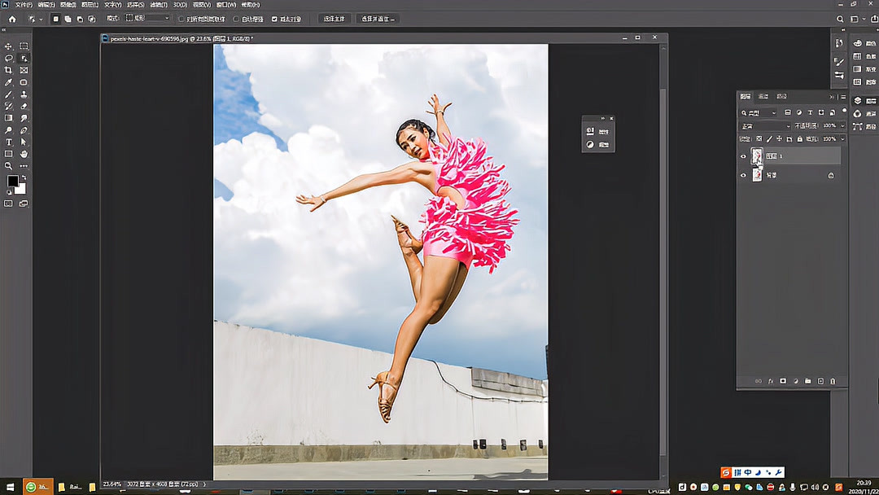Open the File menu
This screenshot has width=879, height=495.
pyautogui.click(x=24, y=5)
